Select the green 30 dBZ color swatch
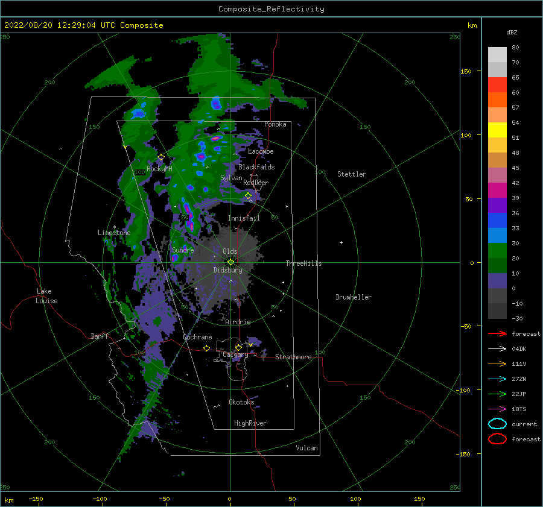Screen dimensions: 543x507 pos(497,250)
